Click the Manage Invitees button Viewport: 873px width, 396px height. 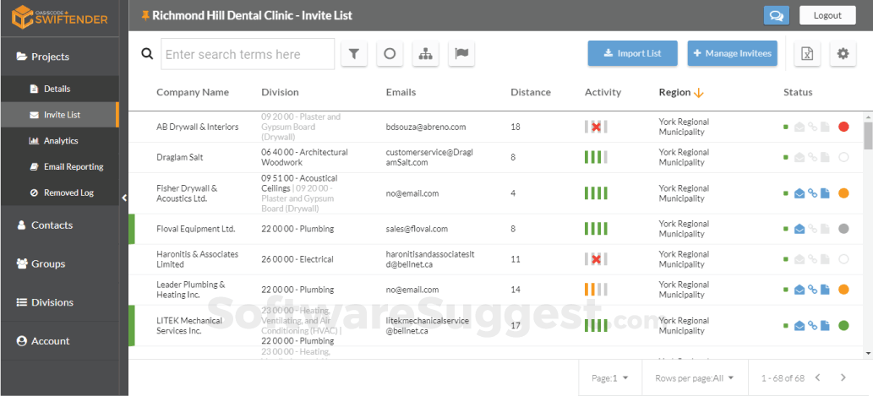tap(732, 53)
